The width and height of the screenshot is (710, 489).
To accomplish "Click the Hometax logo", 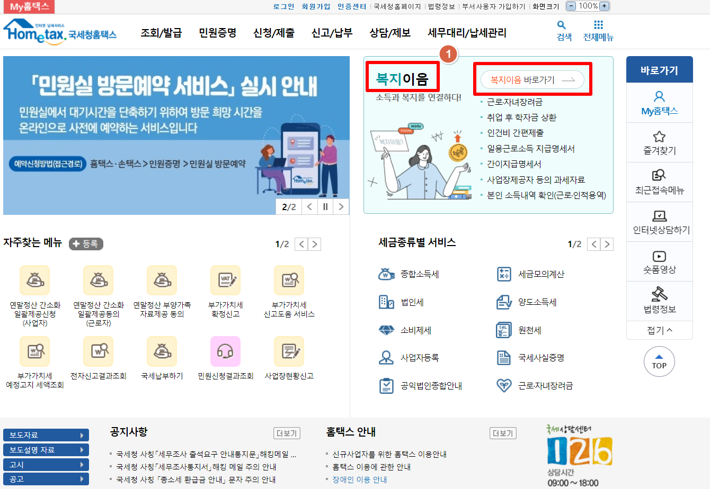I will click(59, 32).
